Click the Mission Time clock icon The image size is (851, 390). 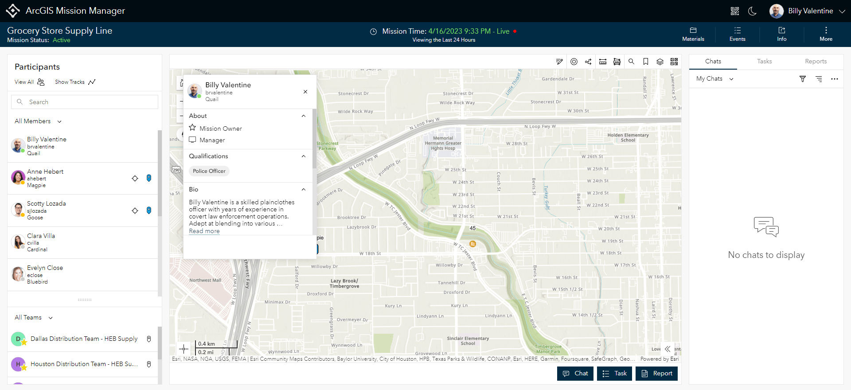tap(373, 31)
